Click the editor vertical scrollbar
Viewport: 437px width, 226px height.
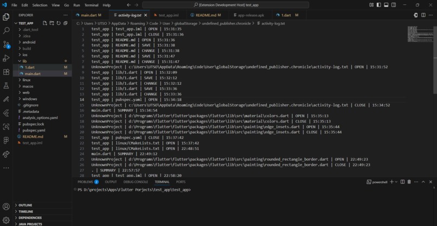(435, 60)
